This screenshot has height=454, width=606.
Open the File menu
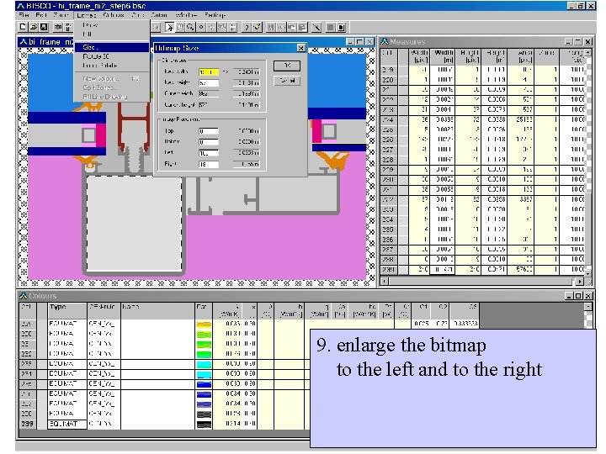click(24, 15)
